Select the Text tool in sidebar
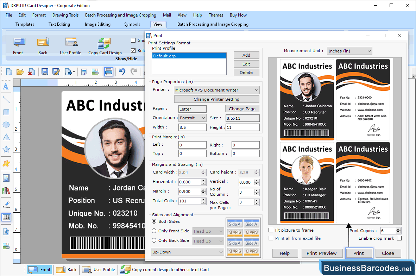The image size is (416, 276). pyautogui.click(x=6, y=87)
